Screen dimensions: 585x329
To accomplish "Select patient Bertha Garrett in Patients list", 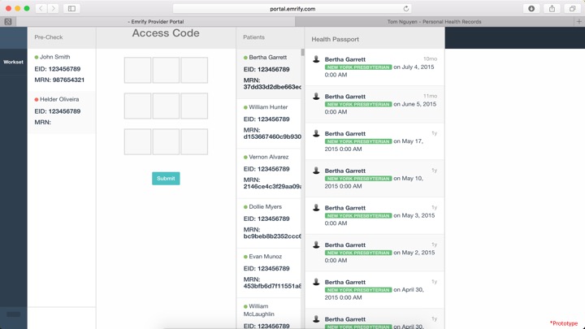I will pyautogui.click(x=269, y=73).
